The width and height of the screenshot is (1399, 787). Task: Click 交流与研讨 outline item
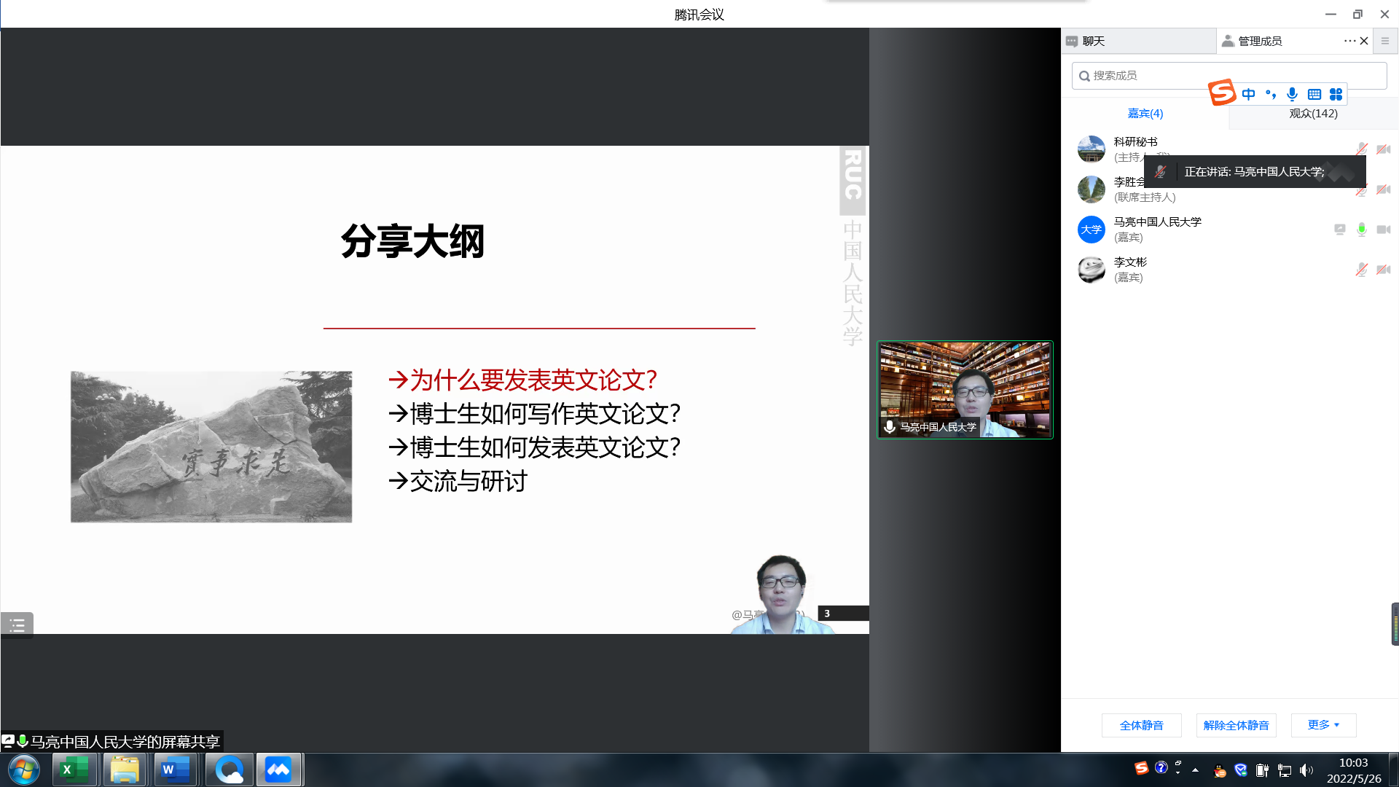click(x=458, y=481)
